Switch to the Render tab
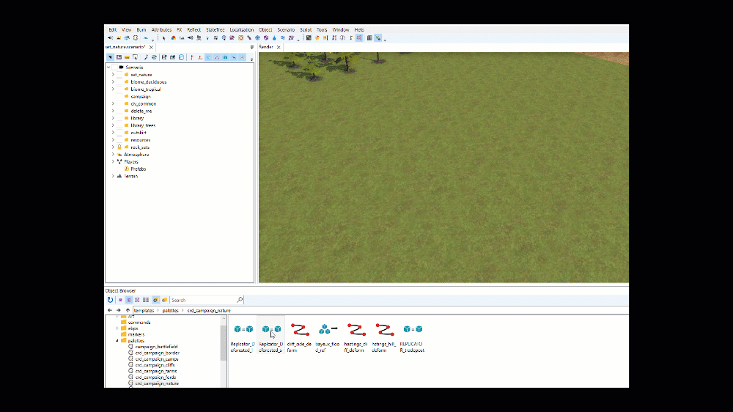Image resolution: width=733 pixels, height=412 pixels. click(266, 47)
